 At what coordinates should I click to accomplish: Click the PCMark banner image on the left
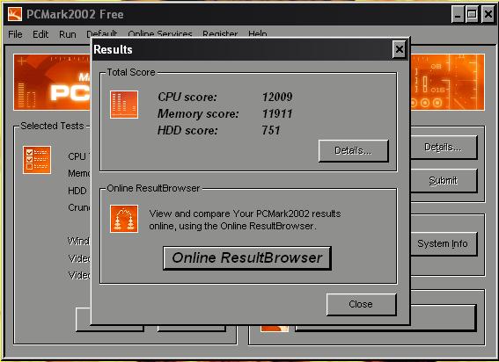52,83
